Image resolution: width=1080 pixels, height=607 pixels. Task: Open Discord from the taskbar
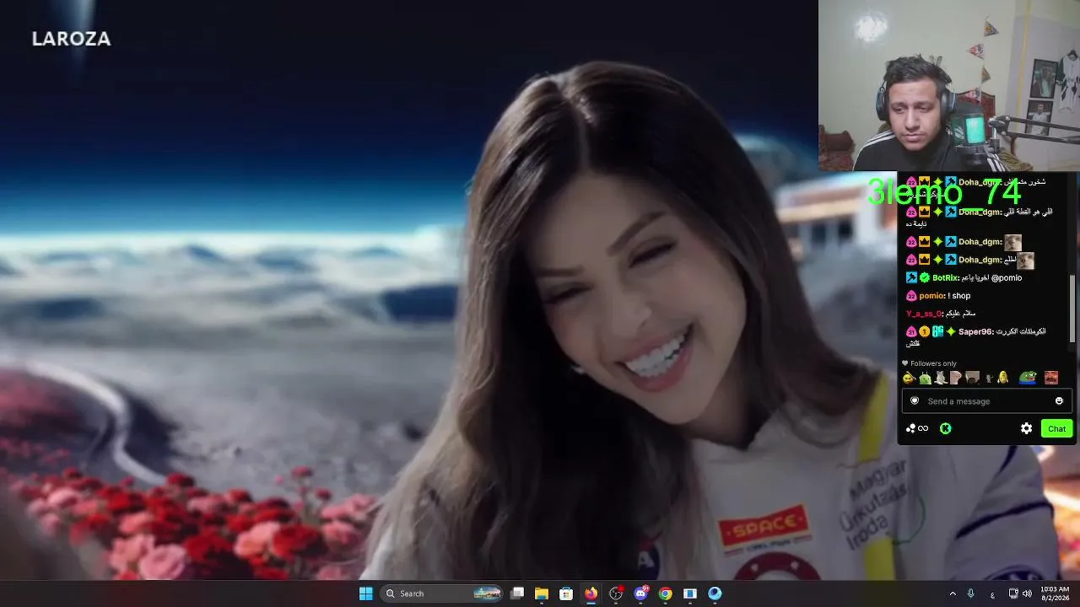(640, 594)
